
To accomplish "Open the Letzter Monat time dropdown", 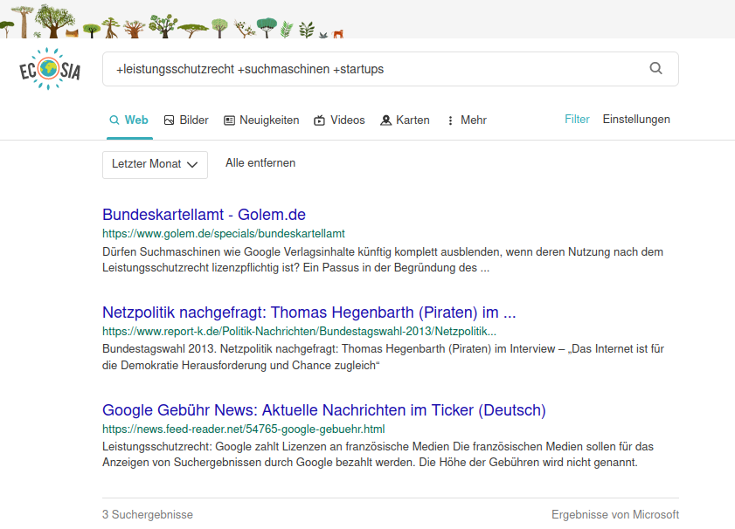I will tap(156, 164).
